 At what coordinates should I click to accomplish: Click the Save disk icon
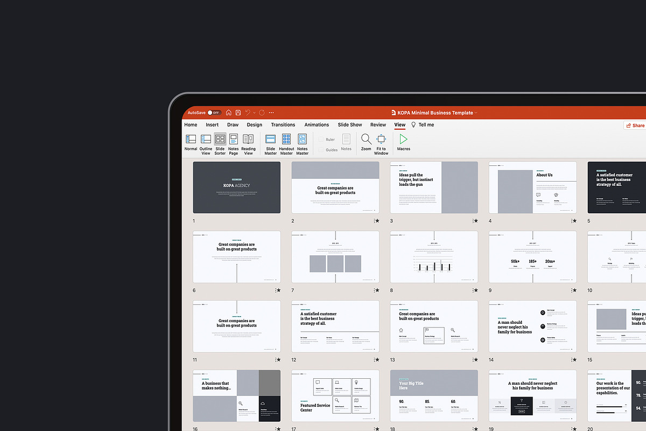pos(238,113)
